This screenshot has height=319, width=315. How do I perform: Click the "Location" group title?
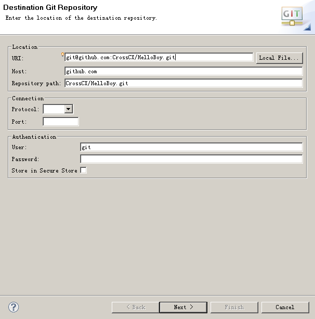coord(25,47)
